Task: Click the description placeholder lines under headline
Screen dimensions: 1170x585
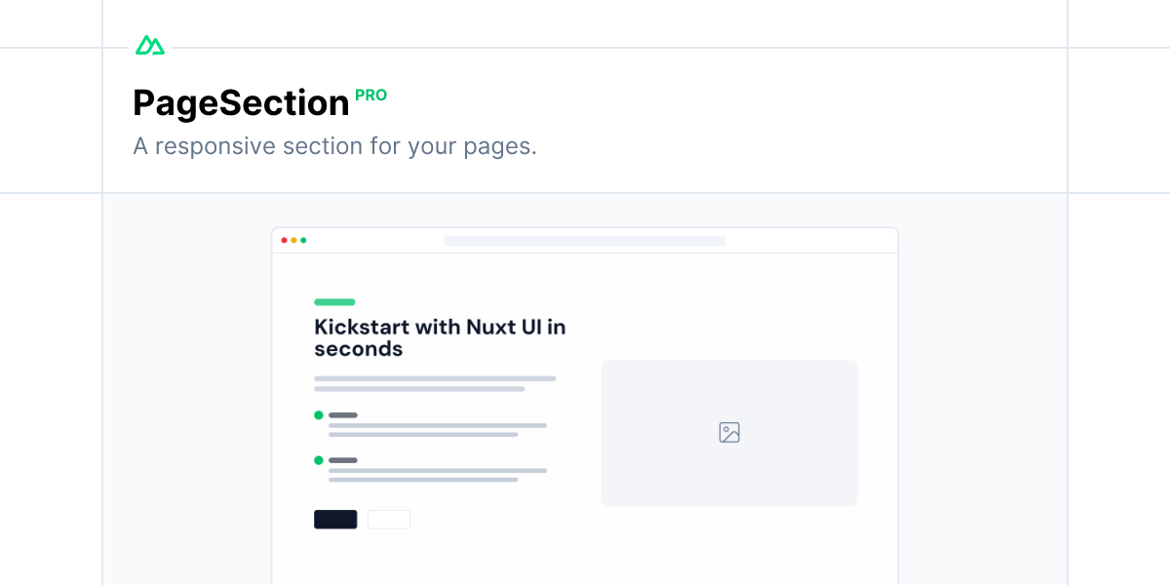Action: [435, 383]
